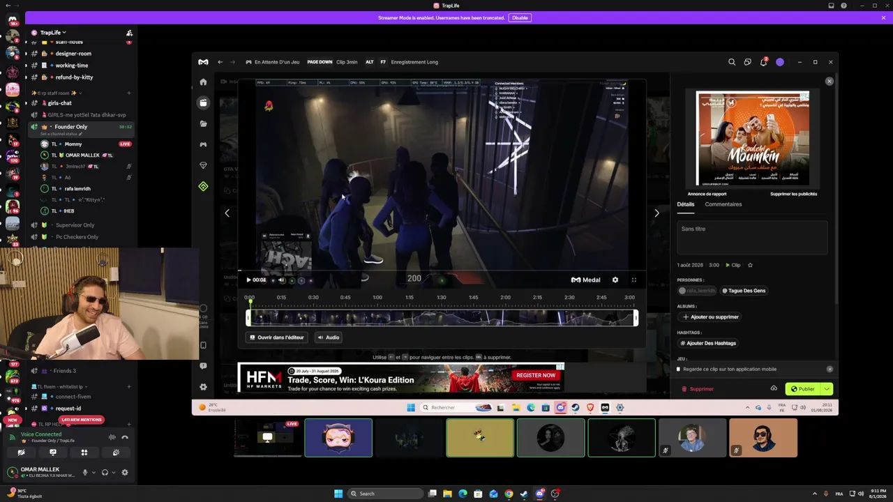Open Medal settings gear in the sidebar
The height and width of the screenshot is (502, 893).
click(x=203, y=386)
